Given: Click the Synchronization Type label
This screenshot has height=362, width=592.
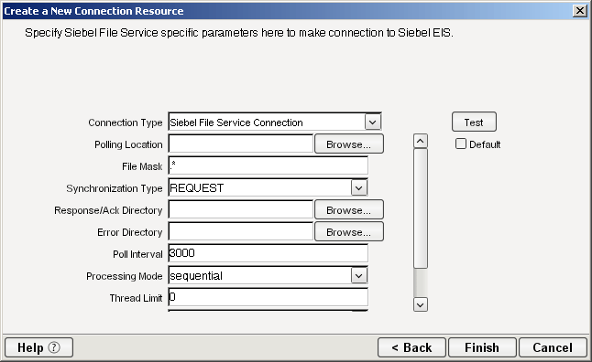Looking at the screenshot, I should click(115, 188).
